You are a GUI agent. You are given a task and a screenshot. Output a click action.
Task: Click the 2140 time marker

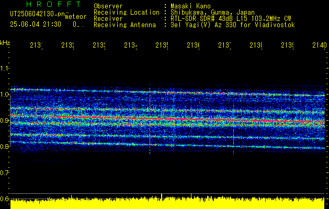click(320, 45)
